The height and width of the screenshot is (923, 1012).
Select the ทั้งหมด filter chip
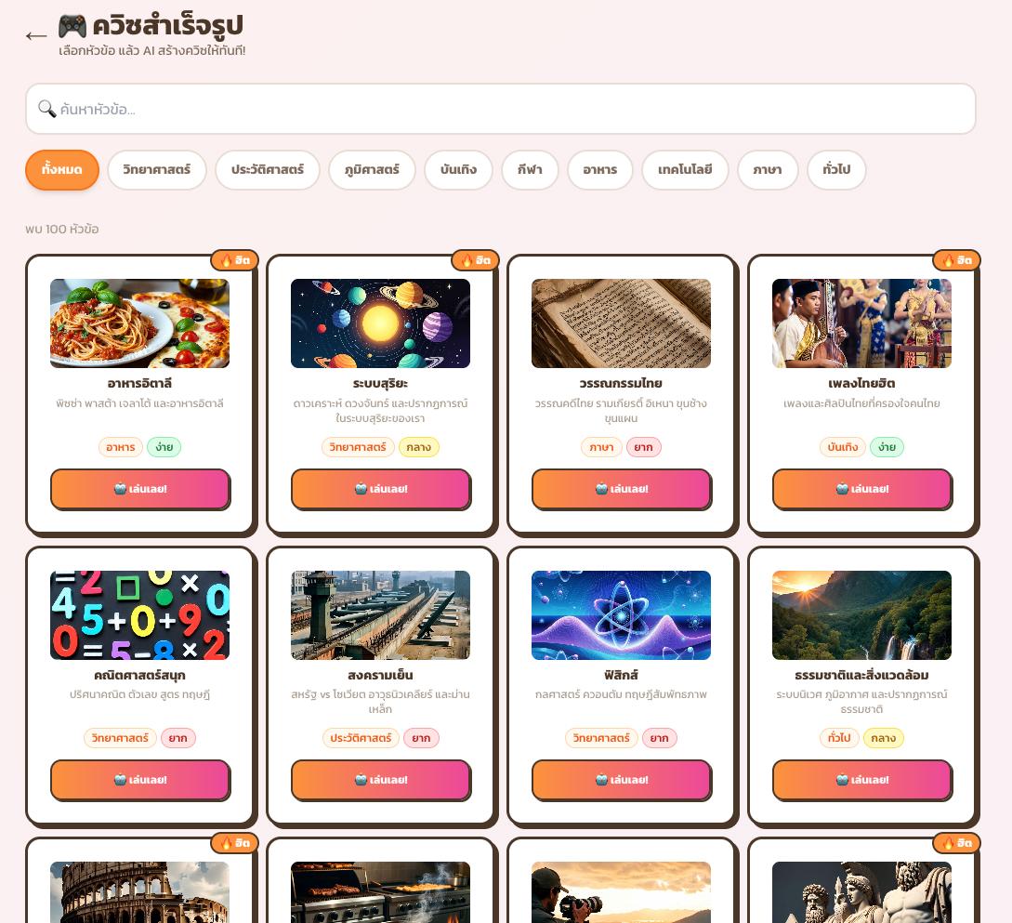[62, 170]
